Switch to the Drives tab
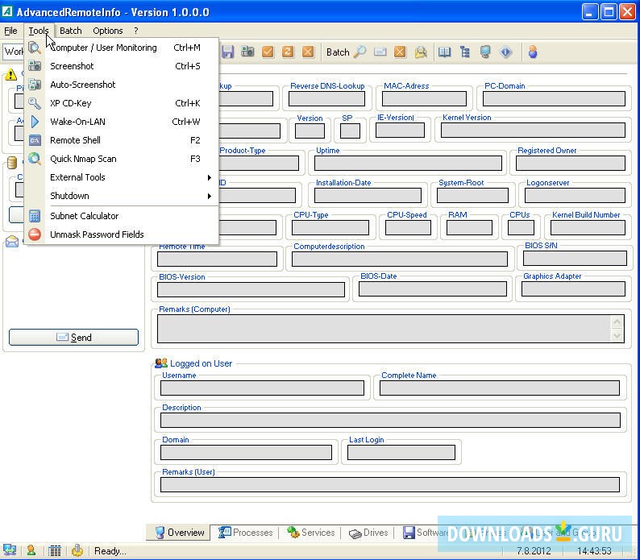This screenshot has height=560, width=640. [368, 533]
